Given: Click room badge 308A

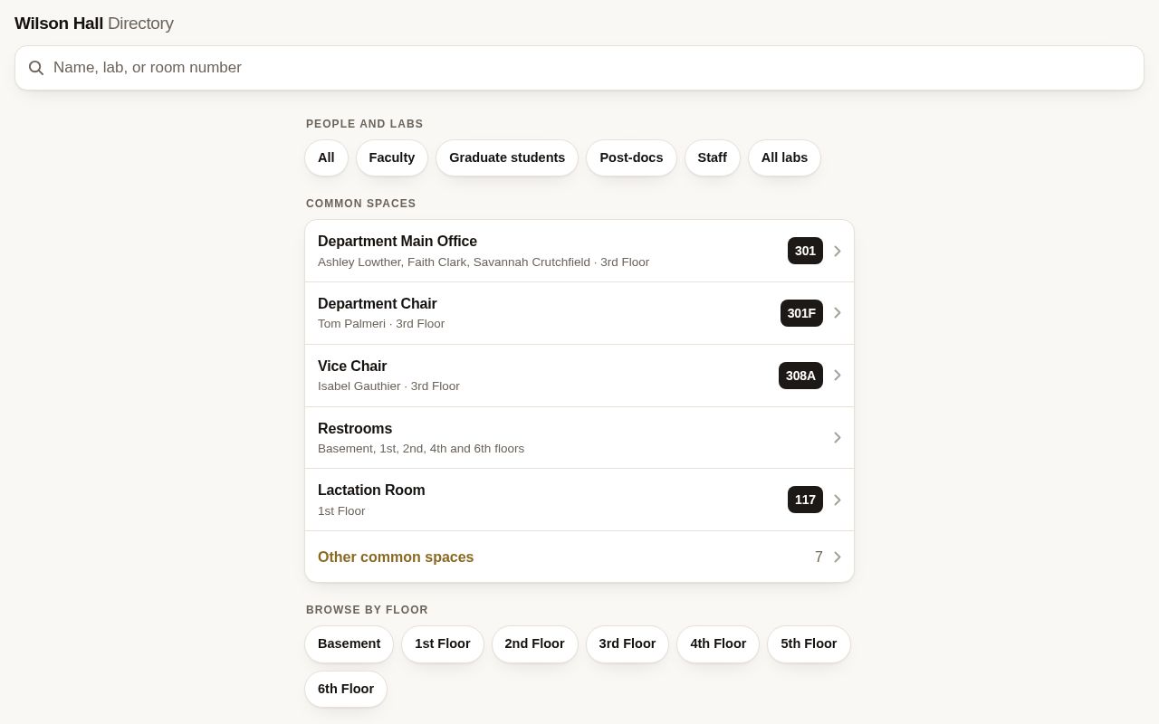Looking at the screenshot, I should (800, 376).
